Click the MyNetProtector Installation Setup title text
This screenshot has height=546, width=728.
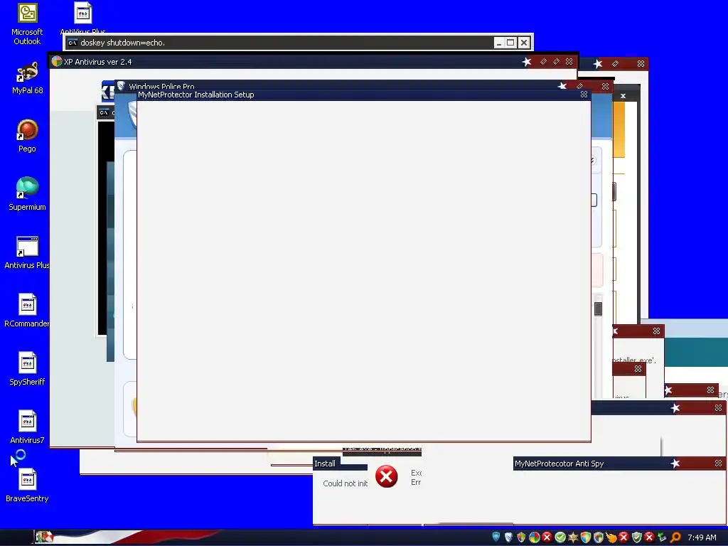(x=196, y=95)
